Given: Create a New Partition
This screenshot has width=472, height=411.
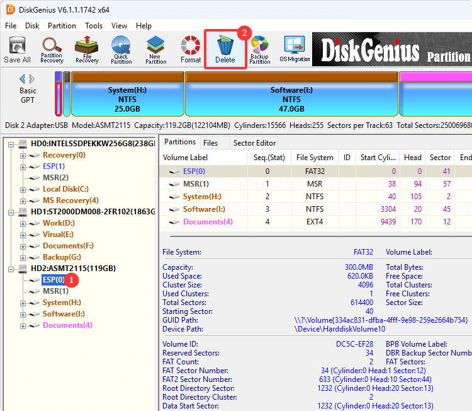Looking at the screenshot, I should pyautogui.click(x=155, y=50).
